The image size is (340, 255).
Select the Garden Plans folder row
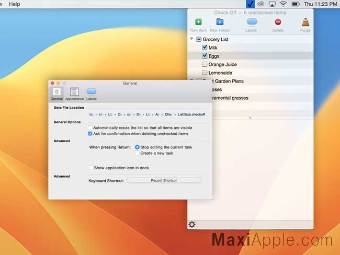point(251,81)
